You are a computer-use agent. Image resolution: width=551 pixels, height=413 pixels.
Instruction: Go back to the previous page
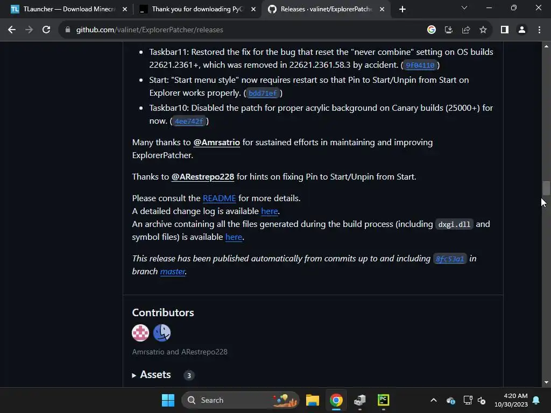tap(12, 30)
